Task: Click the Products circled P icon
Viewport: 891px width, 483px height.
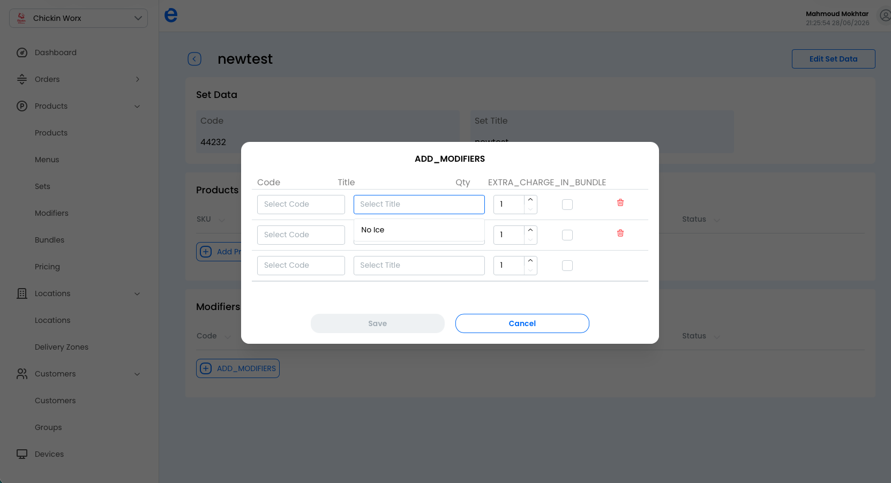Action: (22, 106)
